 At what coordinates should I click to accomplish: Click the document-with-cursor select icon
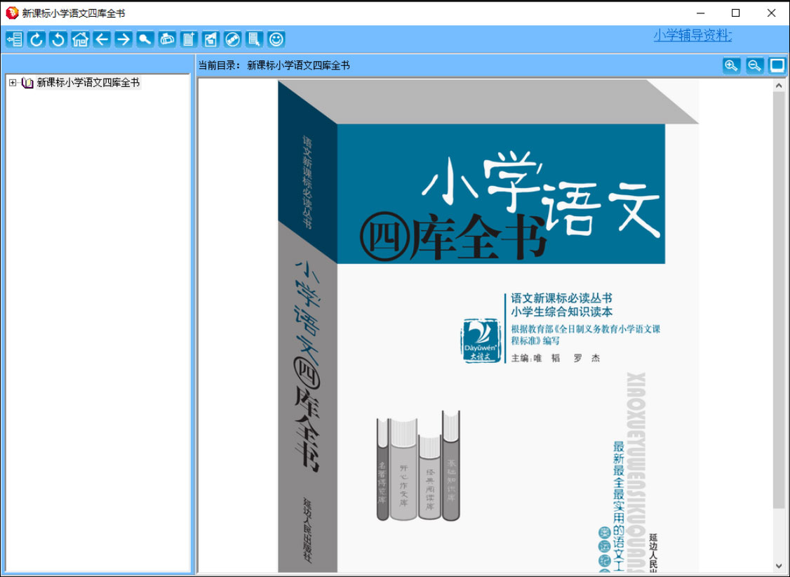coord(255,39)
